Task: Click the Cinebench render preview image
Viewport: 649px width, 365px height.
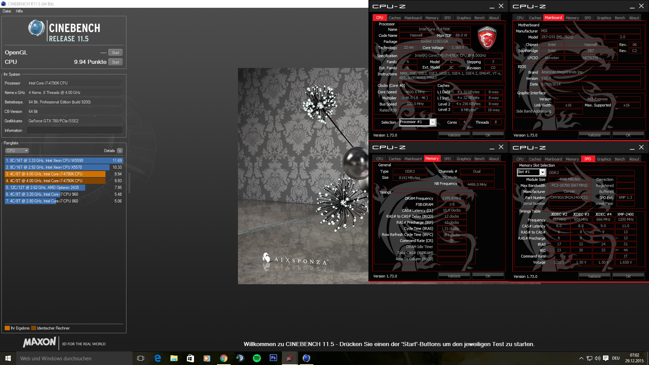Action: [x=303, y=176]
